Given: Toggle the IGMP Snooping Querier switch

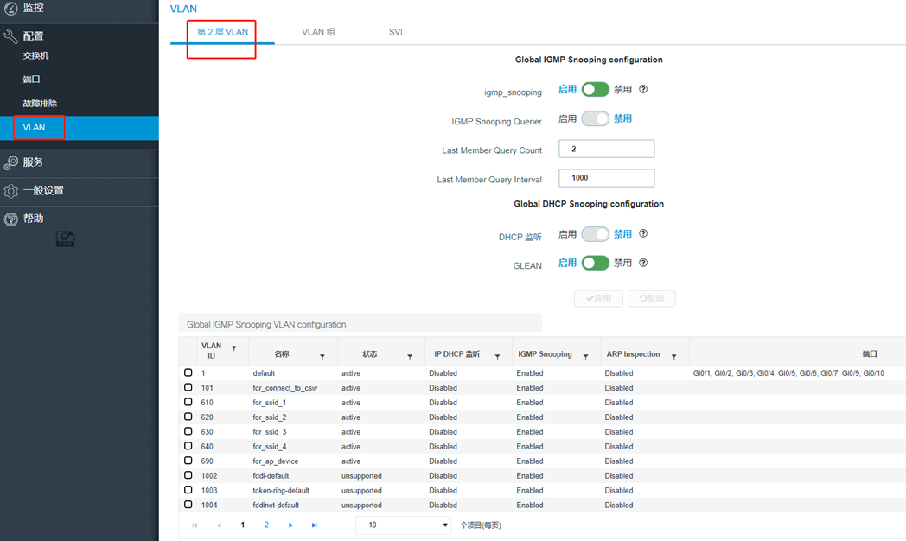Looking at the screenshot, I should [x=595, y=118].
